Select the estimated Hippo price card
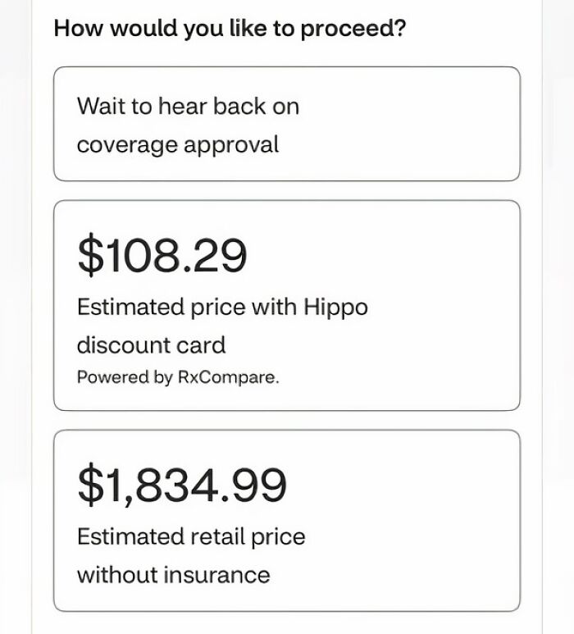 click(x=287, y=305)
